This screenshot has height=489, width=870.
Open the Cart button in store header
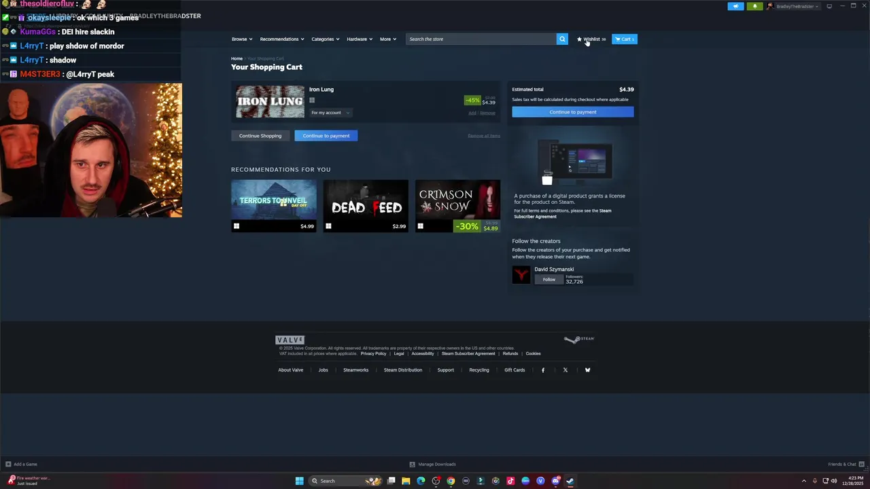click(624, 39)
